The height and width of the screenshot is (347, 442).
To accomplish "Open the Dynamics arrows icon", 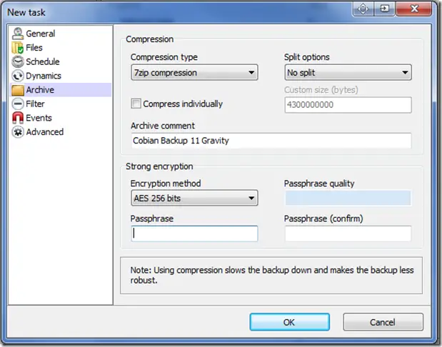I will 18,76.
